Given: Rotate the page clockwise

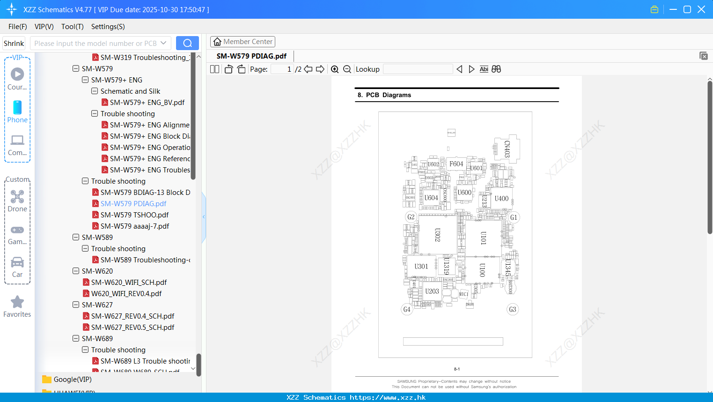Looking at the screenshot, I should [x=241, y=69].
